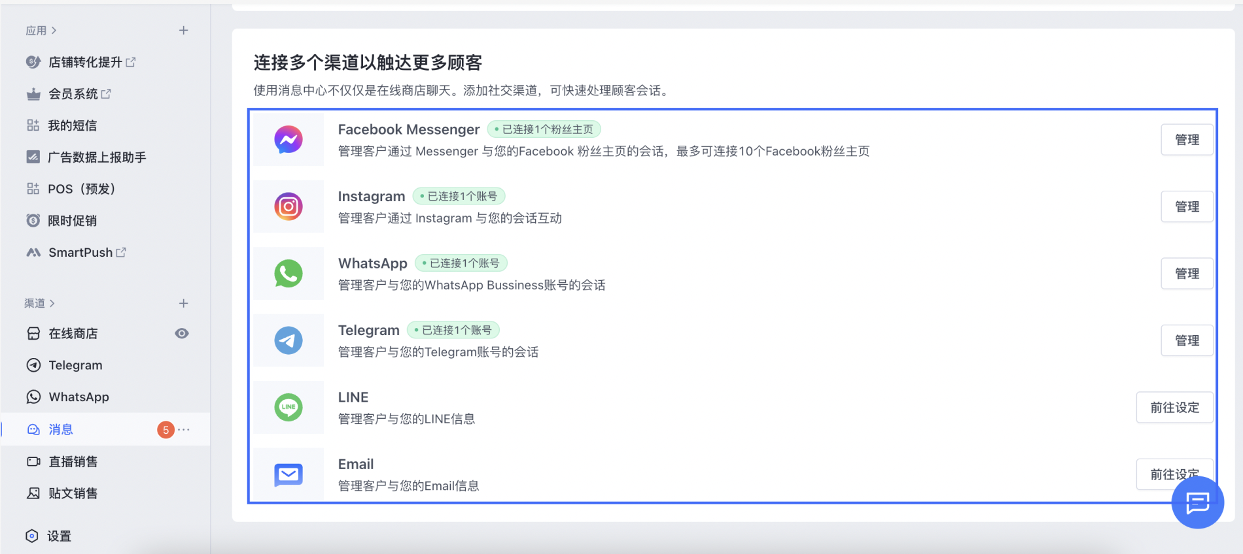Add a new app with 应用 plus
This screenshot has height=554, width=1243.
pyautogui.click(x=184, y=30)
